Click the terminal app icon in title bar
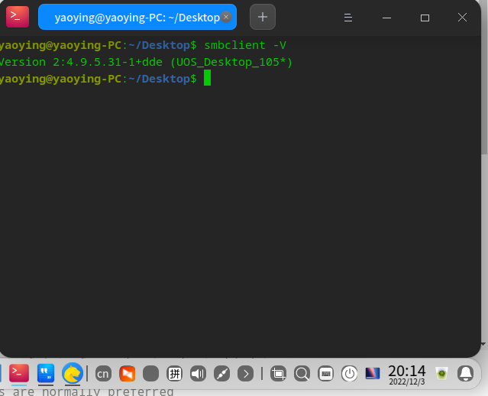This screenshot has width=488, height=396. pos(17,17)
